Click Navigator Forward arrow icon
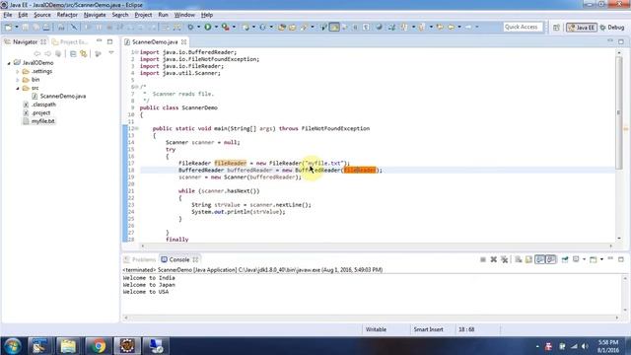The image size is (631, 355). [x=47, y=53]
